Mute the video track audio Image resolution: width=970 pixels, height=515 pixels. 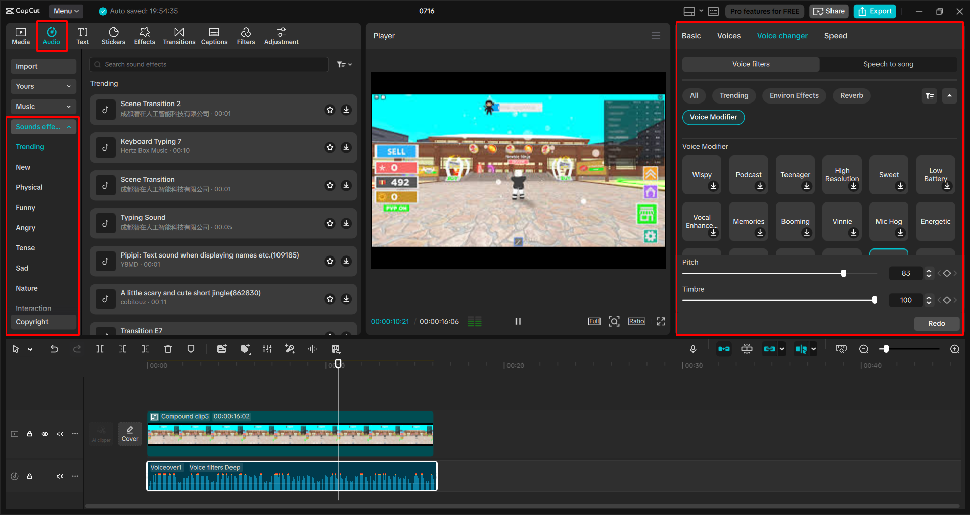60,434
